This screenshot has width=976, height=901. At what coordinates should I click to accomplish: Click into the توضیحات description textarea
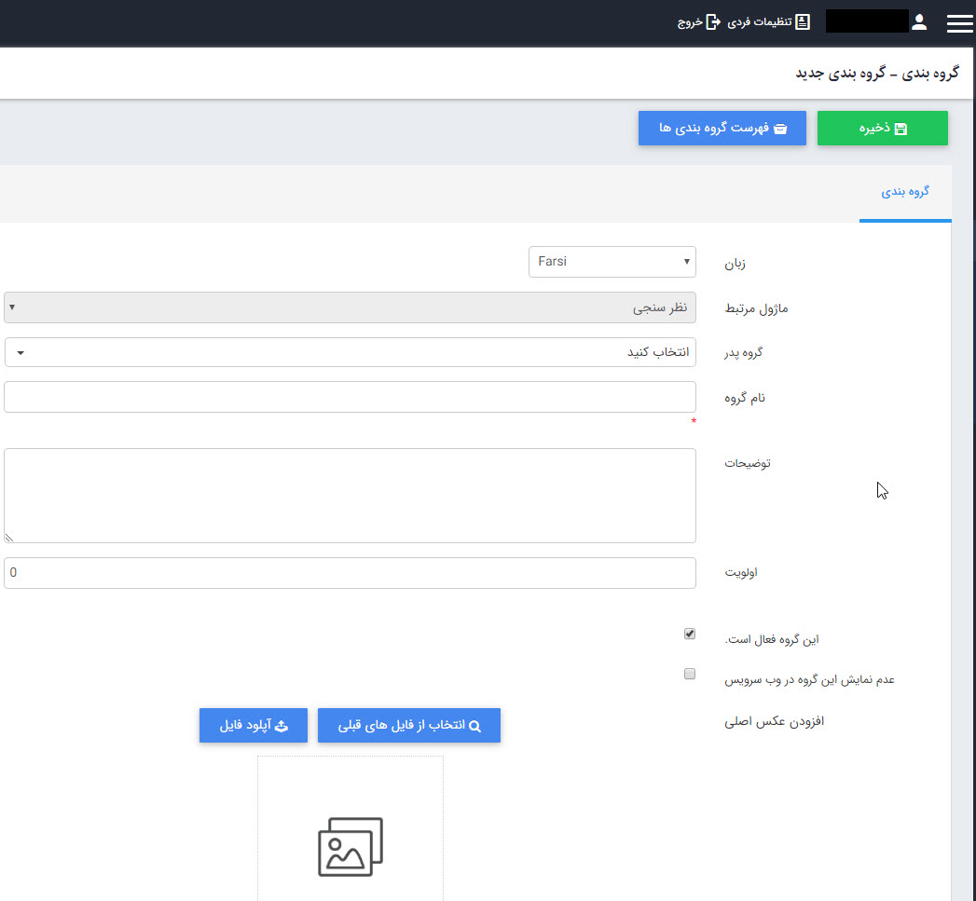click(x=350, y=495)
